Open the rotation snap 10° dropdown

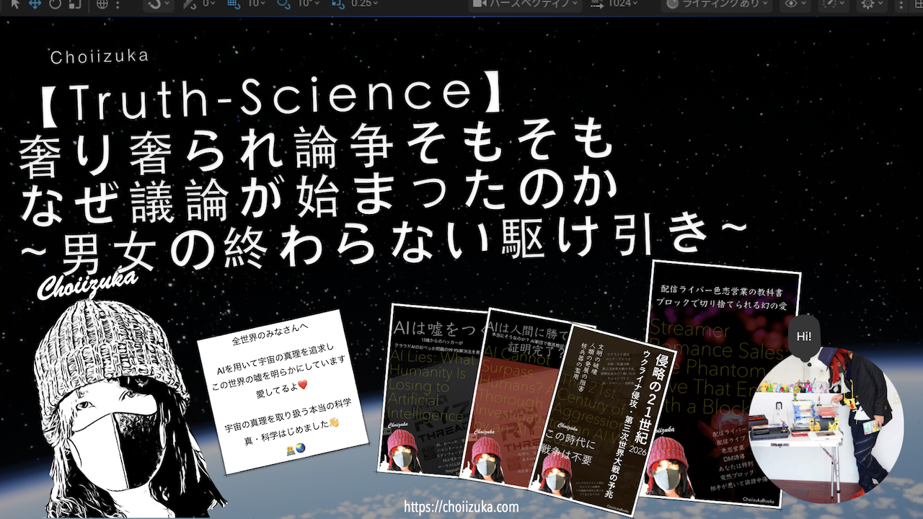309,4
